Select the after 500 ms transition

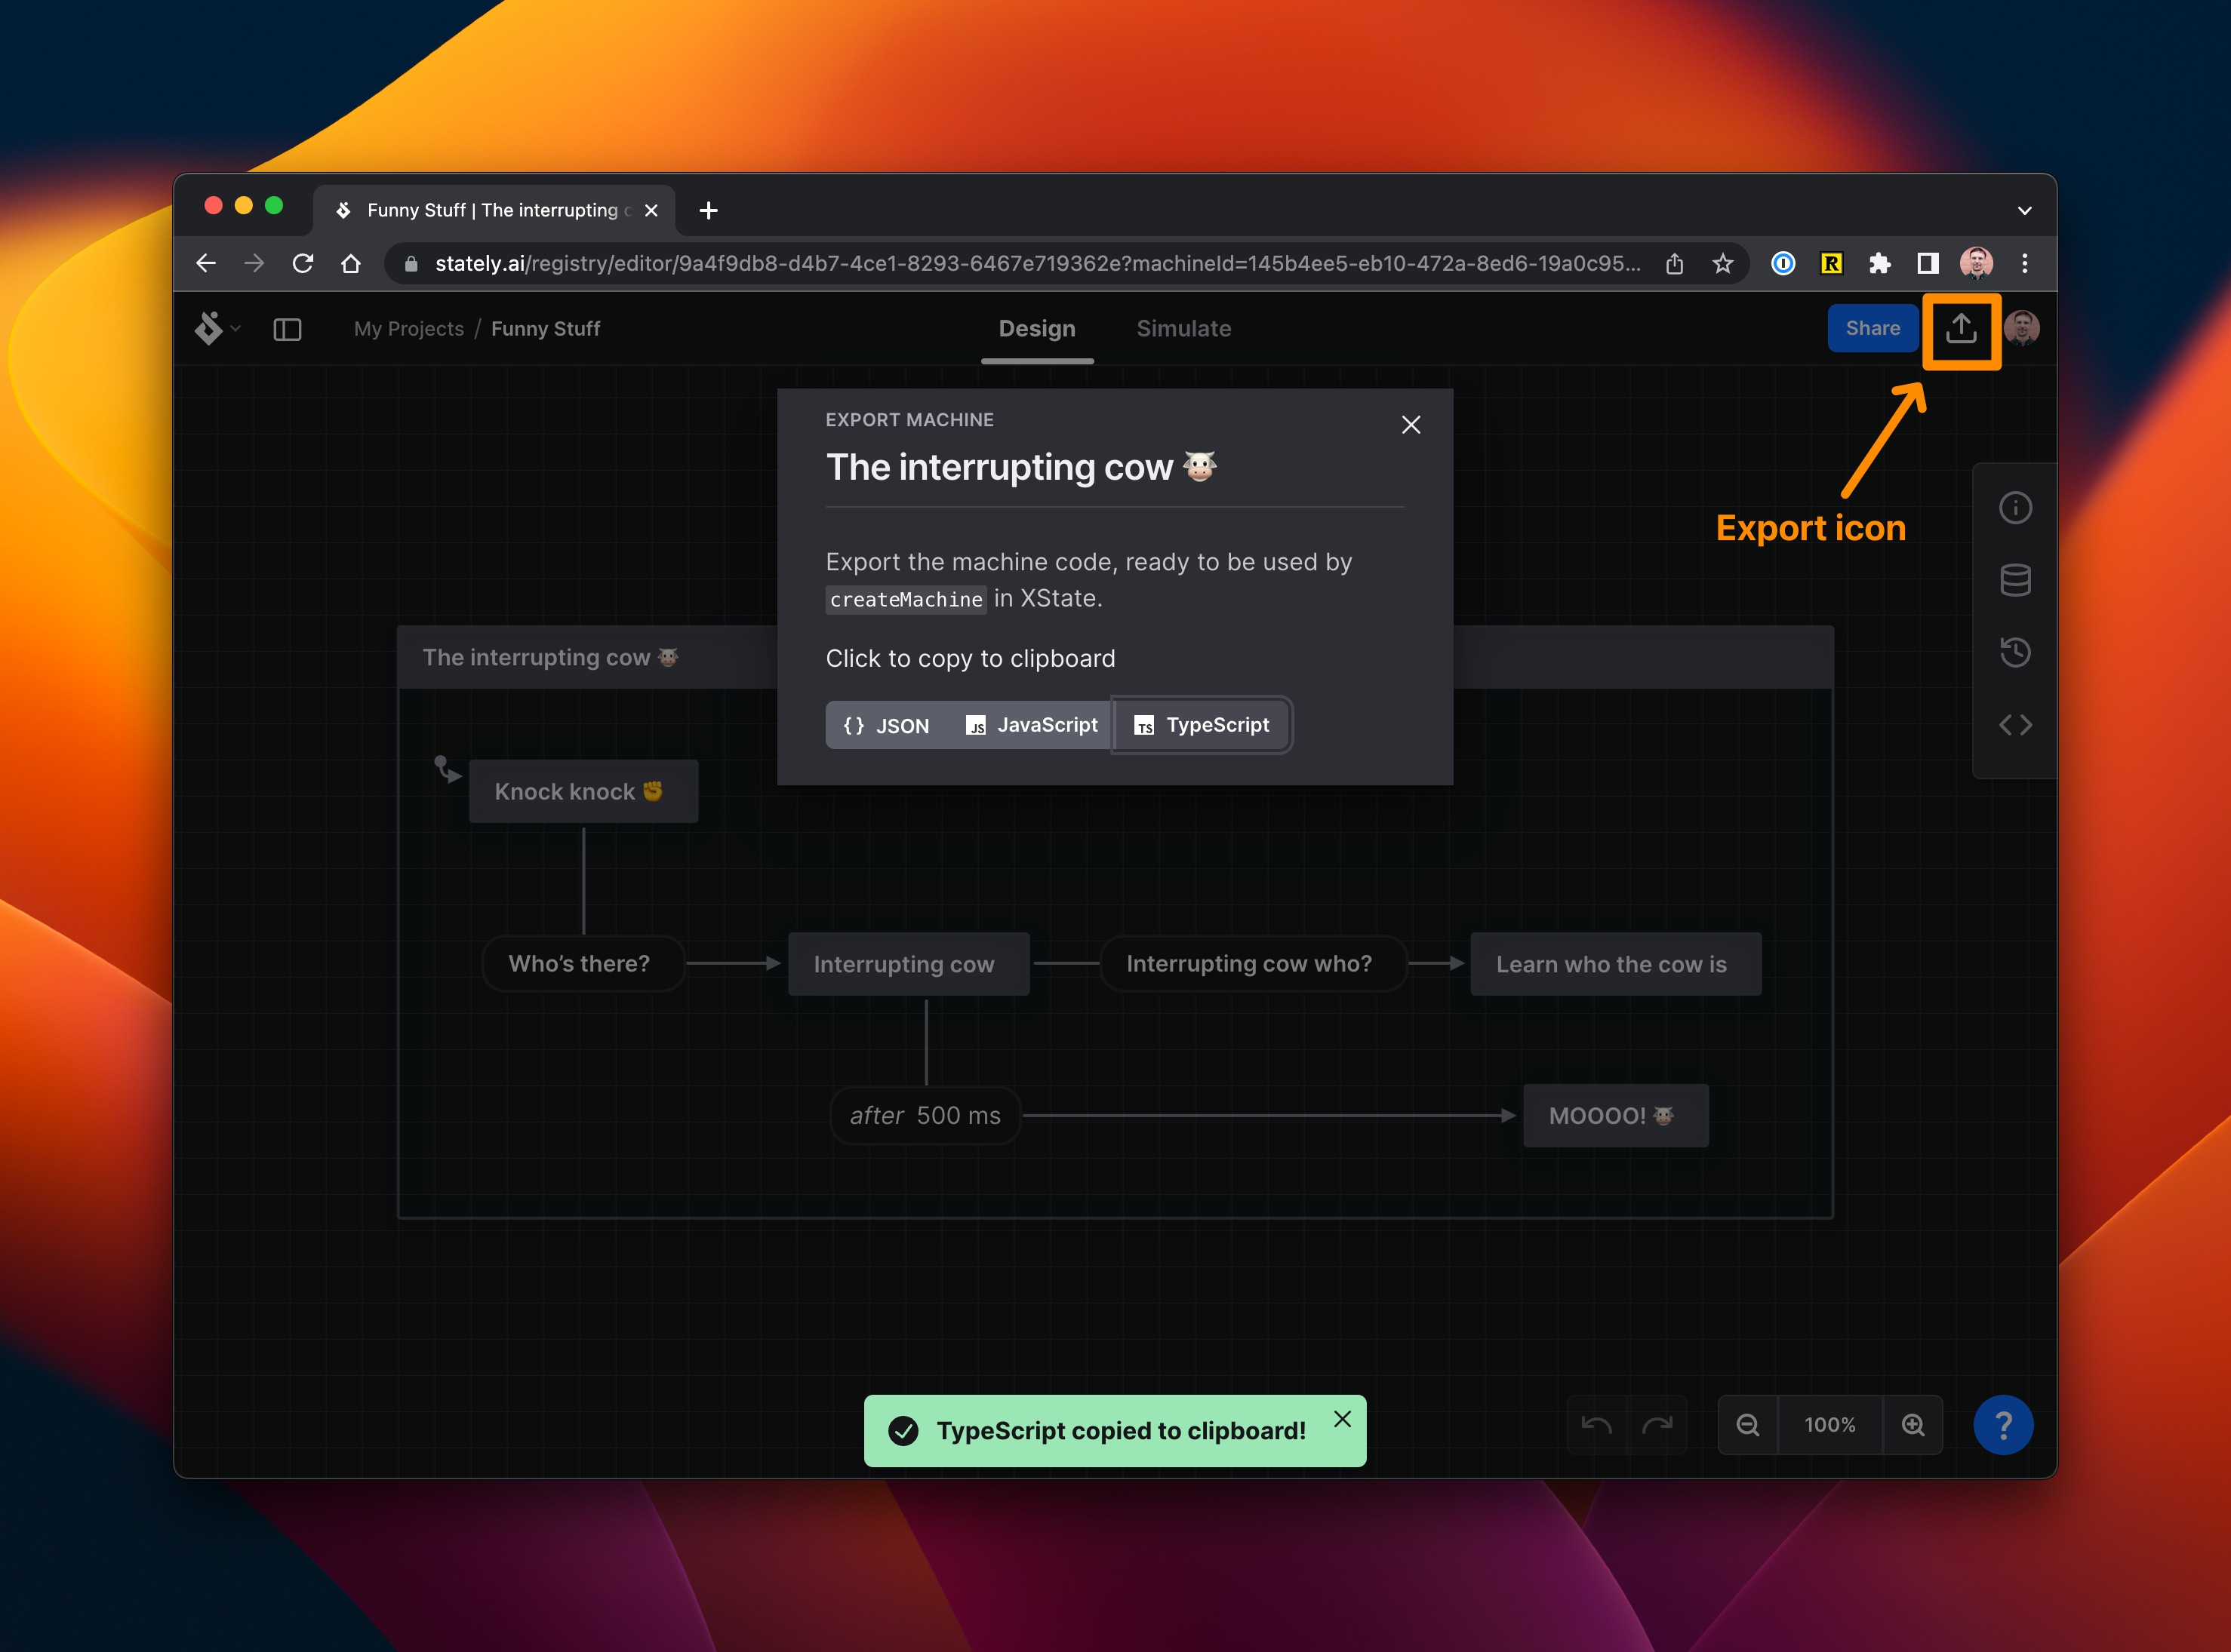[x=925, y=1115]
